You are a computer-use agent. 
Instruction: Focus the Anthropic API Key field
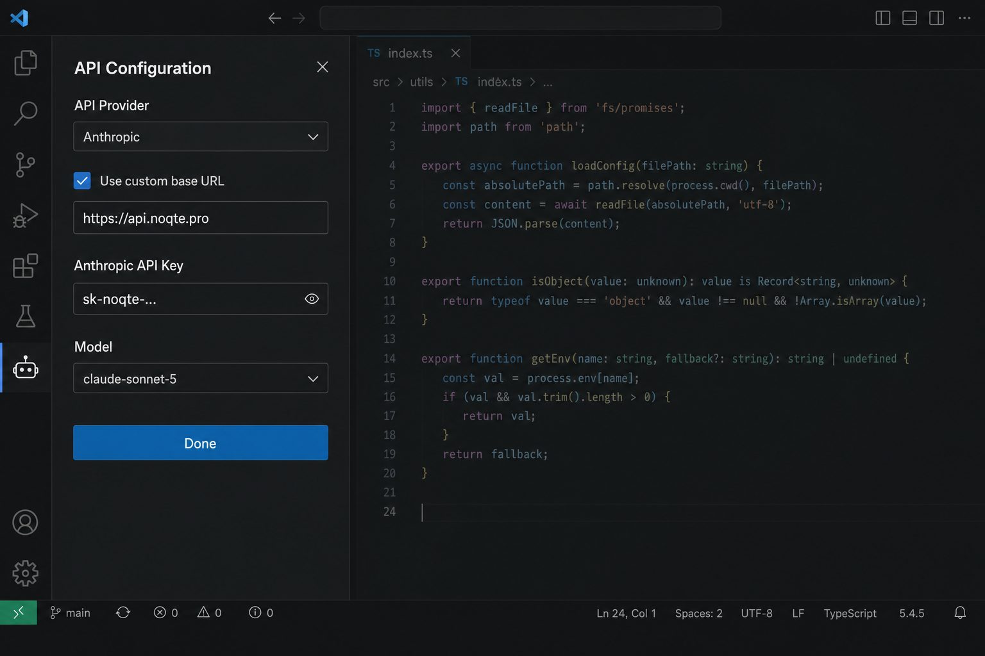pyautogui.click(x=201, y=299)
